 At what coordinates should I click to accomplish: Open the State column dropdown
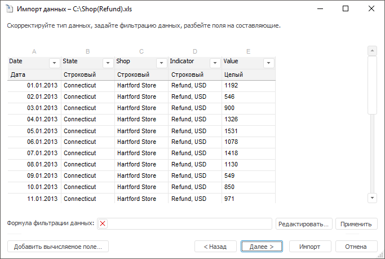pos(108,63)
